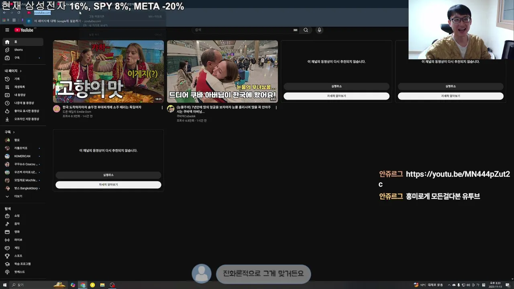This screenshot has height=289, width=514.
Task: Open the 쿠바댁Cubadek channel link
Action: point(186,116)
